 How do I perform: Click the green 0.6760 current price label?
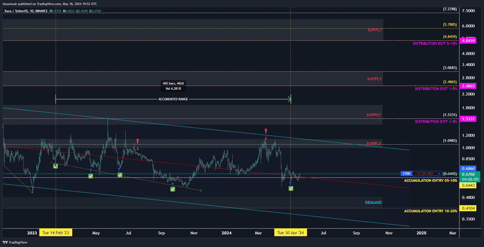[x=468, y=174]
